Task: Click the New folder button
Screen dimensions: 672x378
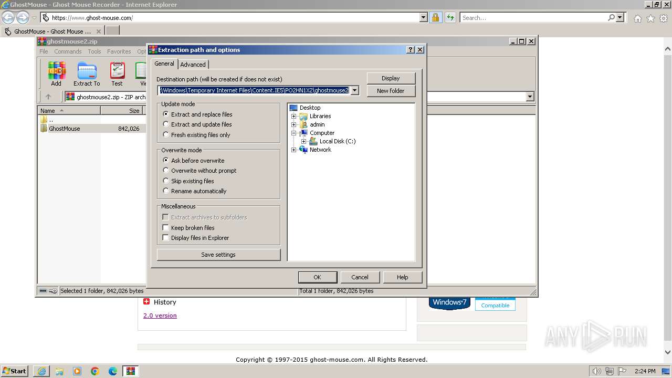Action: 391,91
